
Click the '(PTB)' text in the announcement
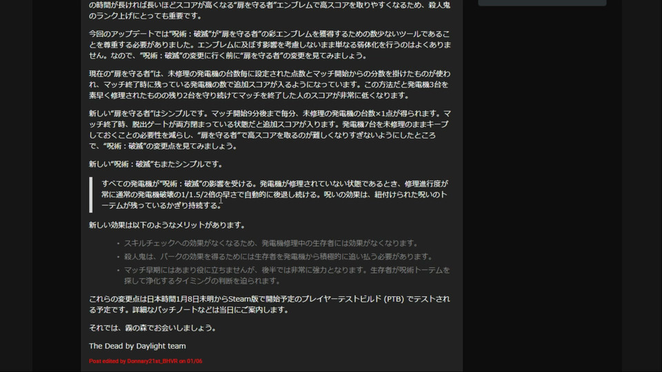pyautogui.click(x=394, y=299)
